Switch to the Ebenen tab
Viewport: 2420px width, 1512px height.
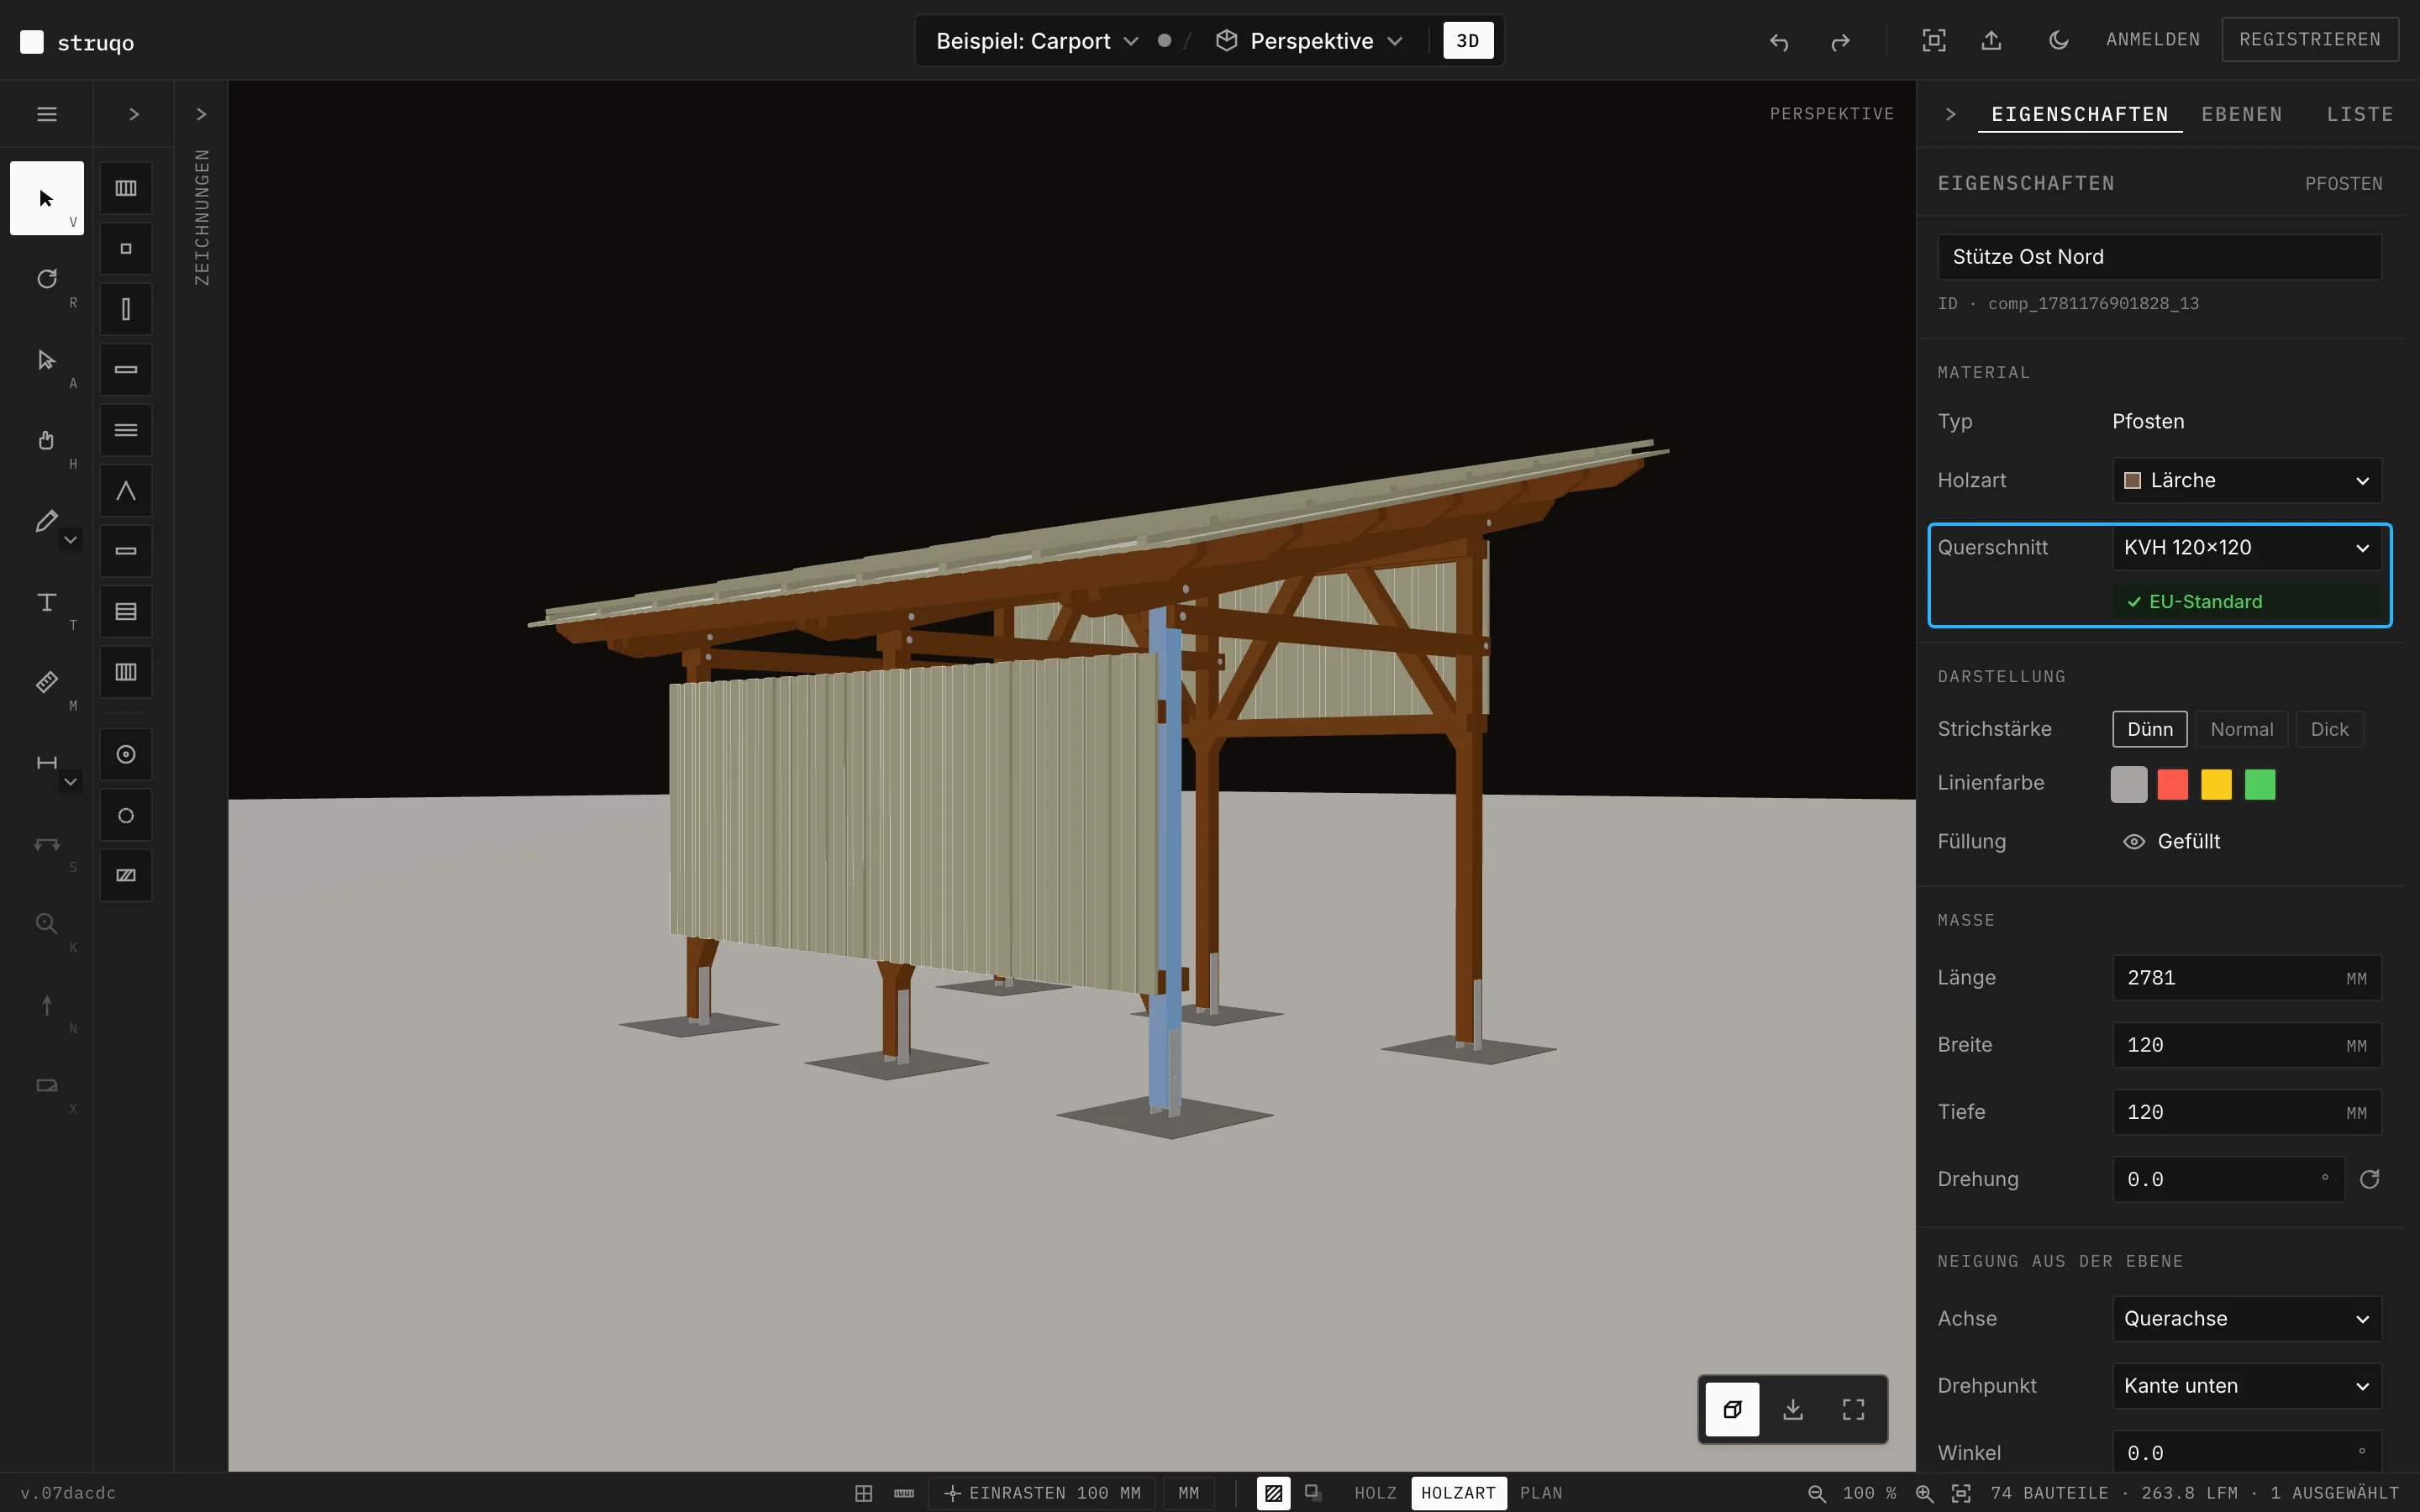point(2241,114)
